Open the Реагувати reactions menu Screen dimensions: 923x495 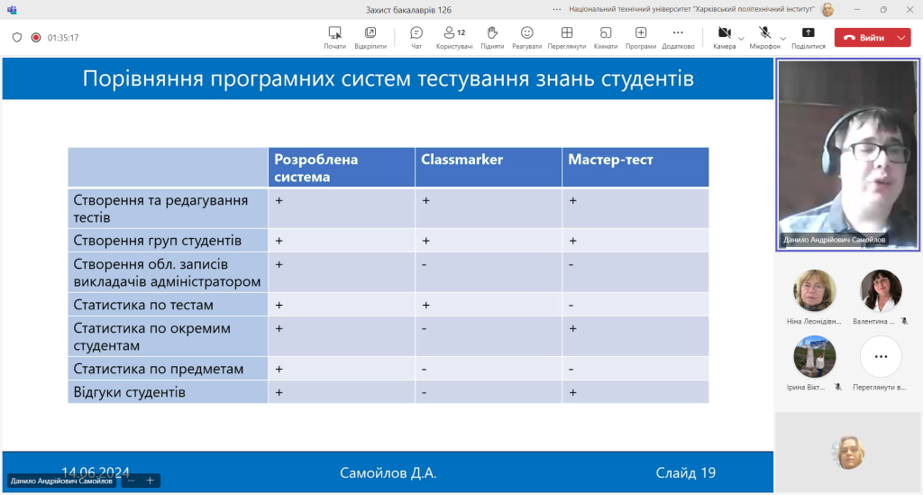click(x=526, y=33)
